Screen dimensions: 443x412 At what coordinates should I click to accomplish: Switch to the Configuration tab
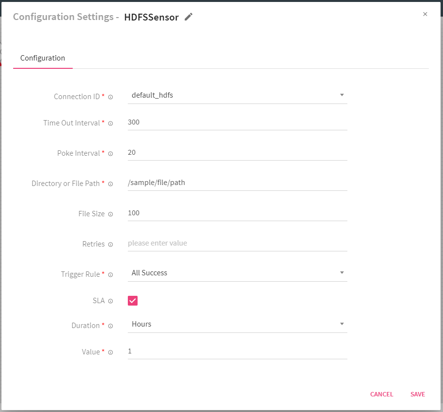pyautogui.click(x=42, y=58)
